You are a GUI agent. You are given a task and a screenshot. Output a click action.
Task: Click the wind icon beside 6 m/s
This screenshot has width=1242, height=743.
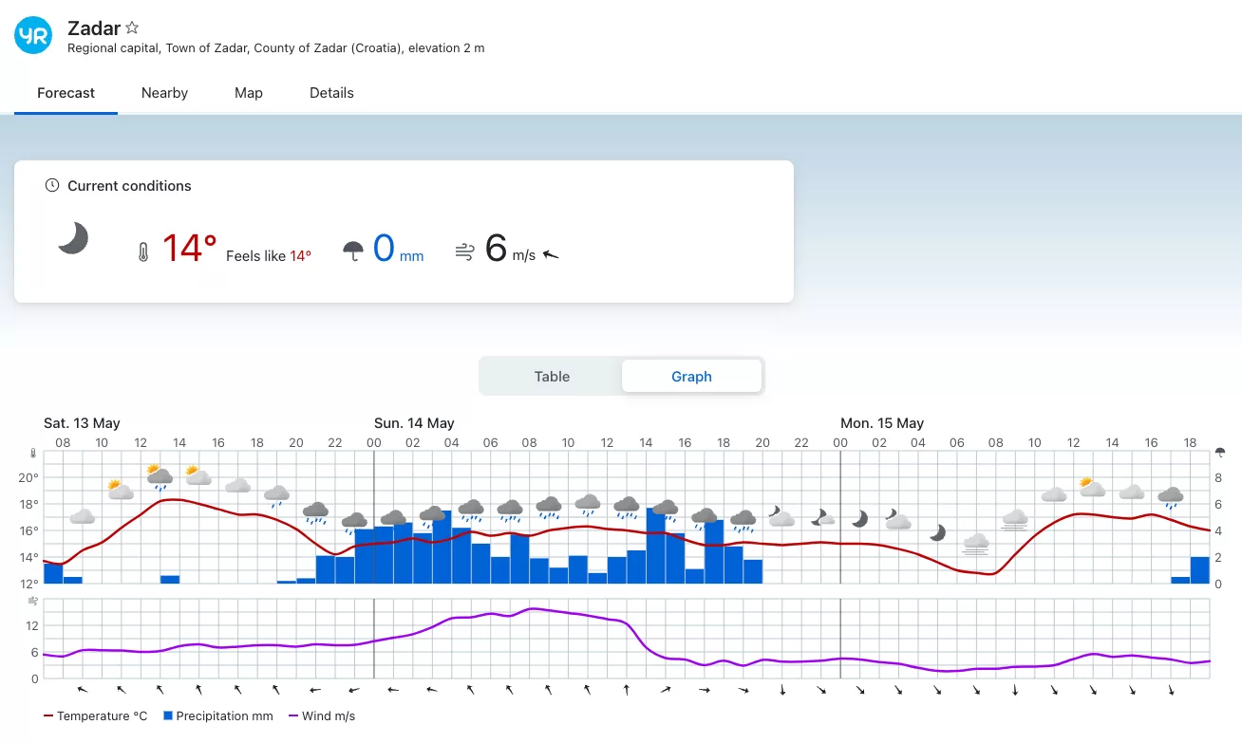tap(464, 251)
